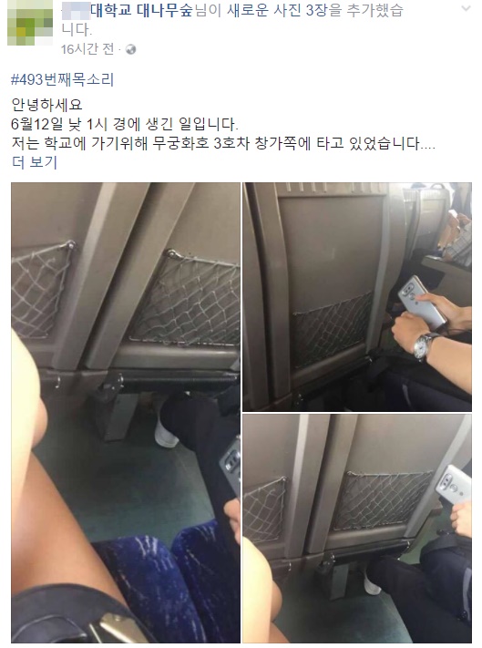Open the 16시간 전 timestamp permalink
Viewport: 482px width, 648px height.
[87, 49]
